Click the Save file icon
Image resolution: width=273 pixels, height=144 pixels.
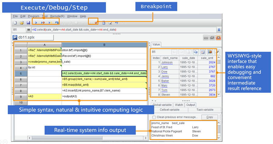pyautogui.click(x=28, y=23)
